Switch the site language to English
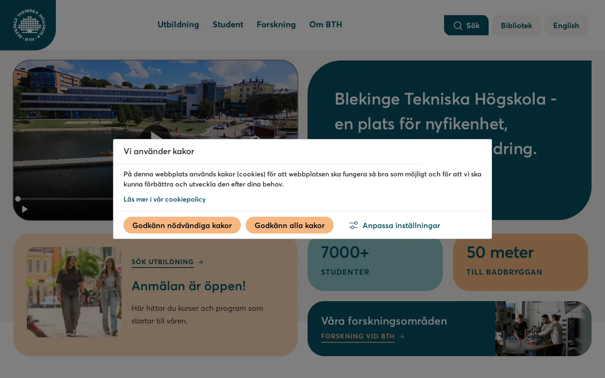Image resolution: width=605 pixels, height=378 pixels. pyautogui.click(x=566, y=25)
